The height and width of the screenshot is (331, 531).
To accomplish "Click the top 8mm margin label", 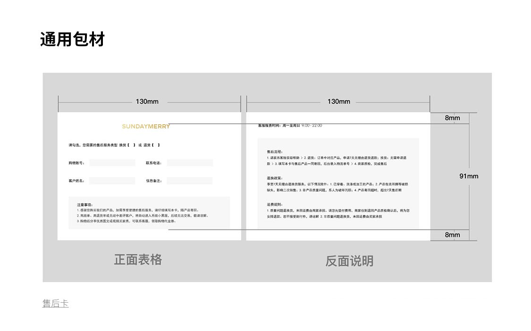I will pyautogui.click(x=452, y=118).
